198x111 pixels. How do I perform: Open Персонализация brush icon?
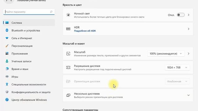[7, 46]
